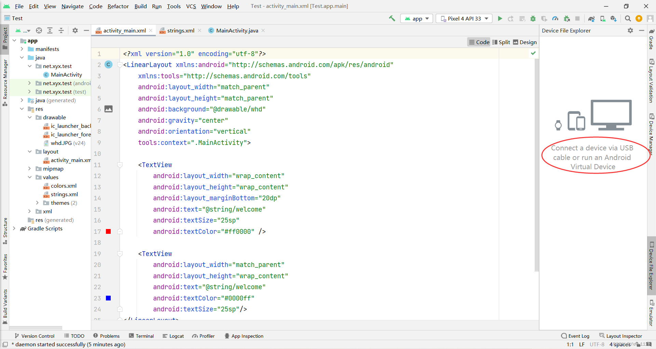Collapse the drawable folder
Viewport: 656px width, 349px height.
(x=30, y=117)
